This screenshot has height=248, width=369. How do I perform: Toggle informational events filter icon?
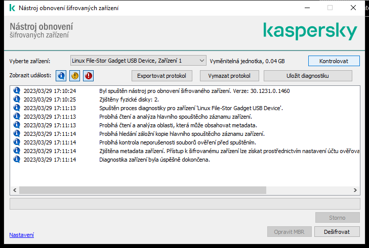(61, 76)
